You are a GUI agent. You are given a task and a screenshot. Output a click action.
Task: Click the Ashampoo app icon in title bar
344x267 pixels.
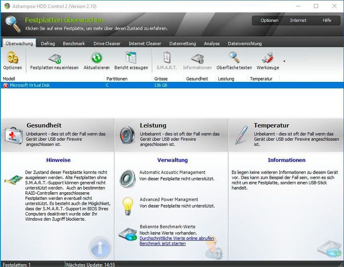click(7, 6)
